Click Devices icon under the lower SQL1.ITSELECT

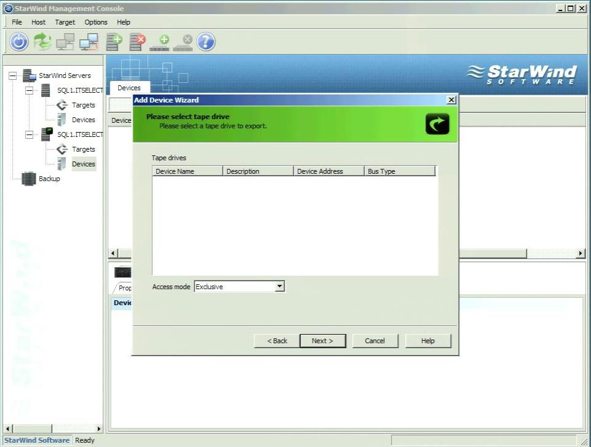pos(62,164)
